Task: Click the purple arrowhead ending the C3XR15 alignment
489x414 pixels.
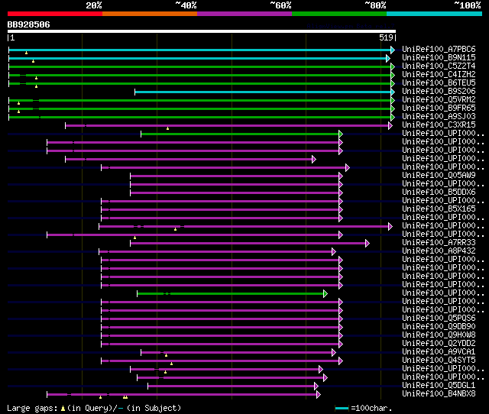Action: pyautogui.click(x=390, y=125)
